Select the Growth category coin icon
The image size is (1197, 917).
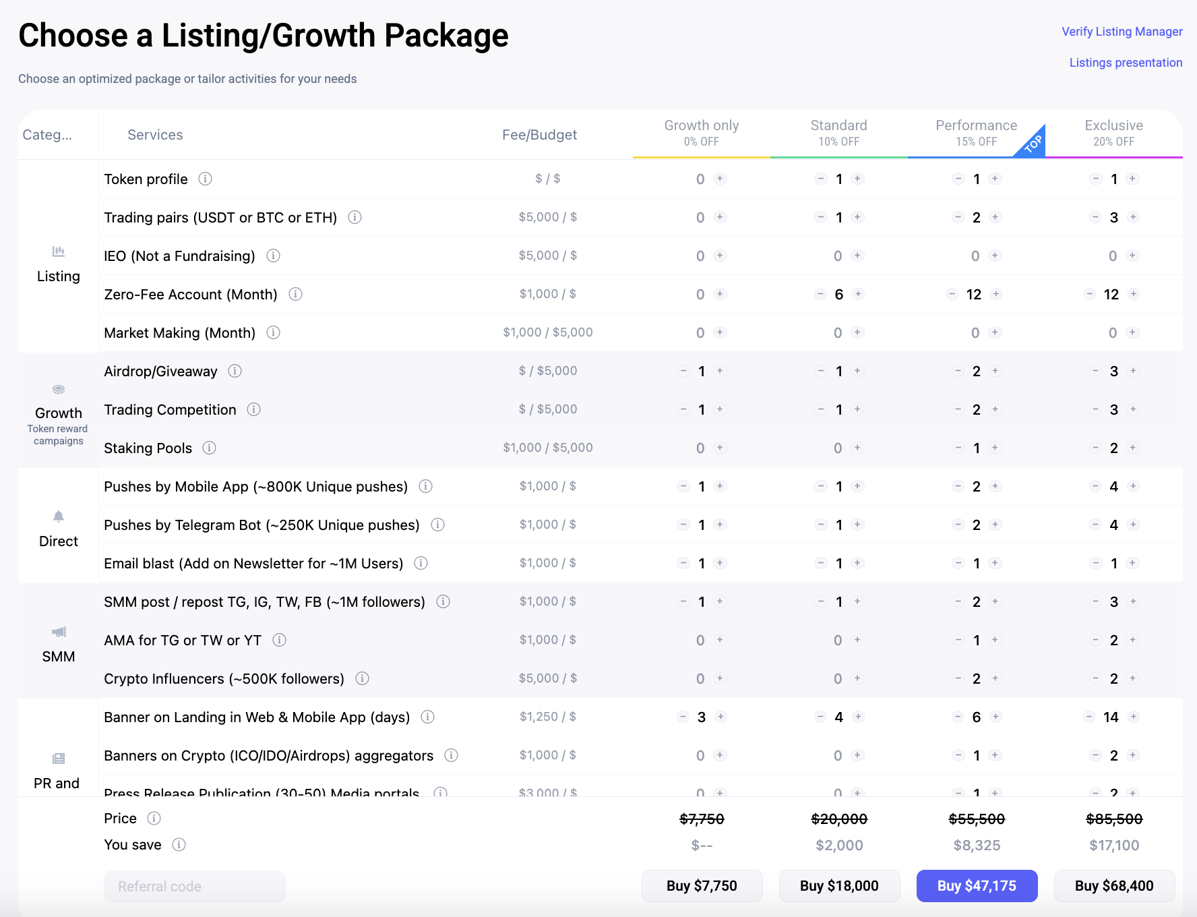pyautogui.click(x=59, y=389)
